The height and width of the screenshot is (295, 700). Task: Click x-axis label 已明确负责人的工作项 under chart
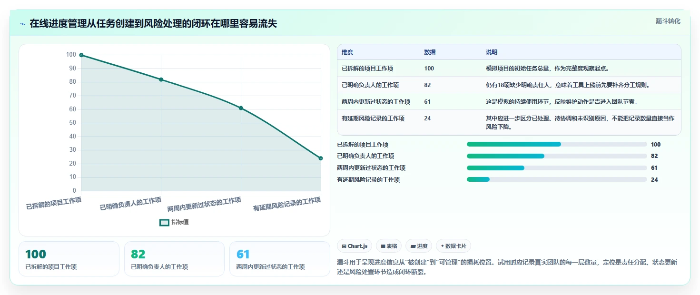click(x=130, y=204)
